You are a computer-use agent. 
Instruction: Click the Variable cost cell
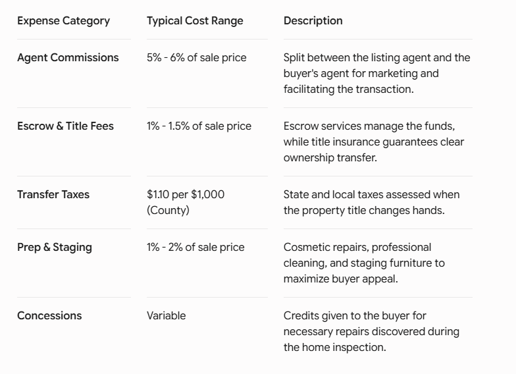point(166,316)
